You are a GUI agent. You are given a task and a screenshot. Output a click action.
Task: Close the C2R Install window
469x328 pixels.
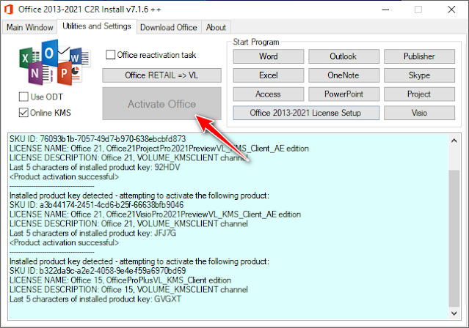pos(451,10)
